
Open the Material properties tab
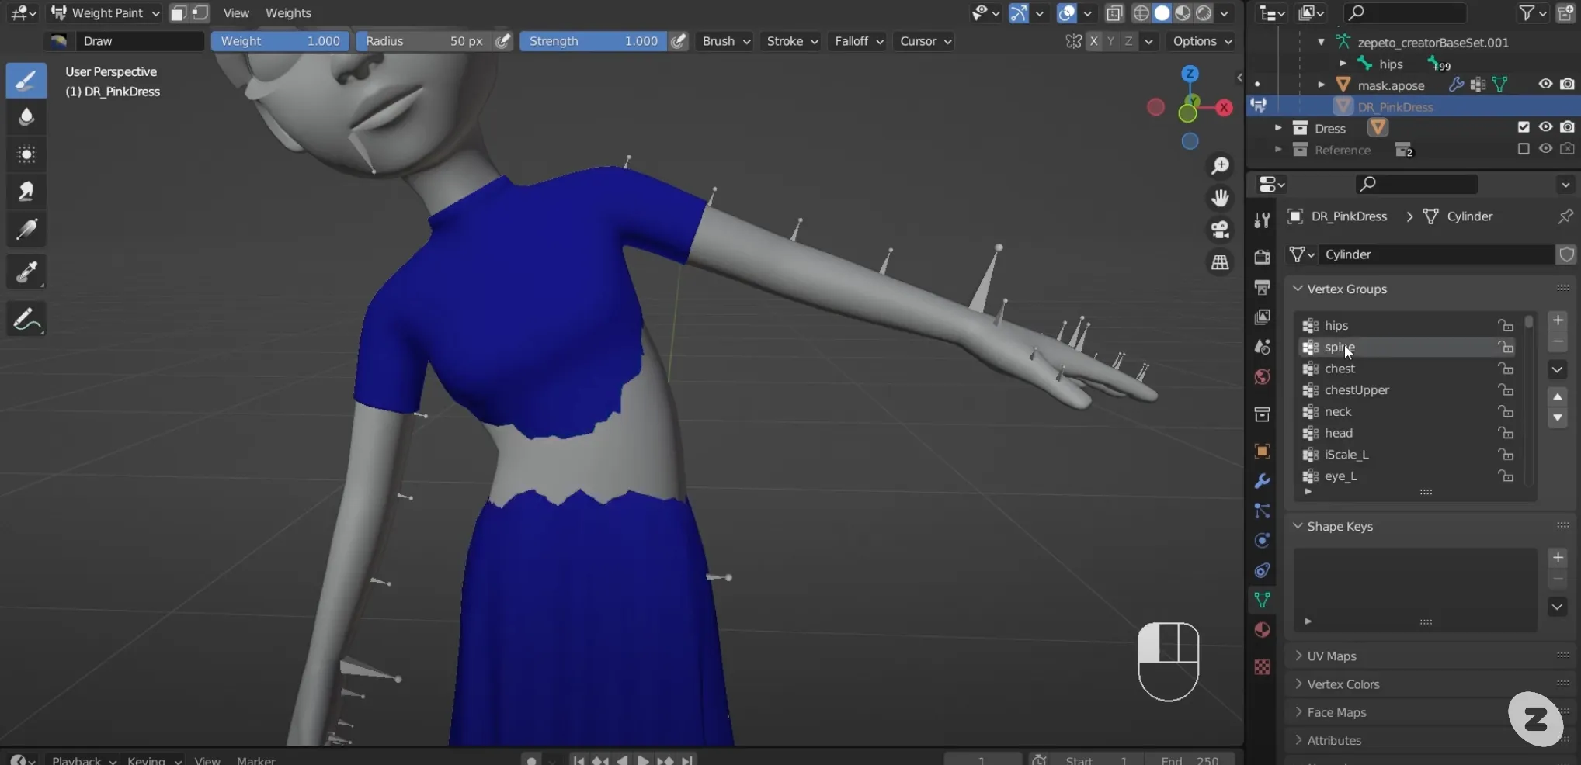pyautogui.click(x=1262, y=630)
